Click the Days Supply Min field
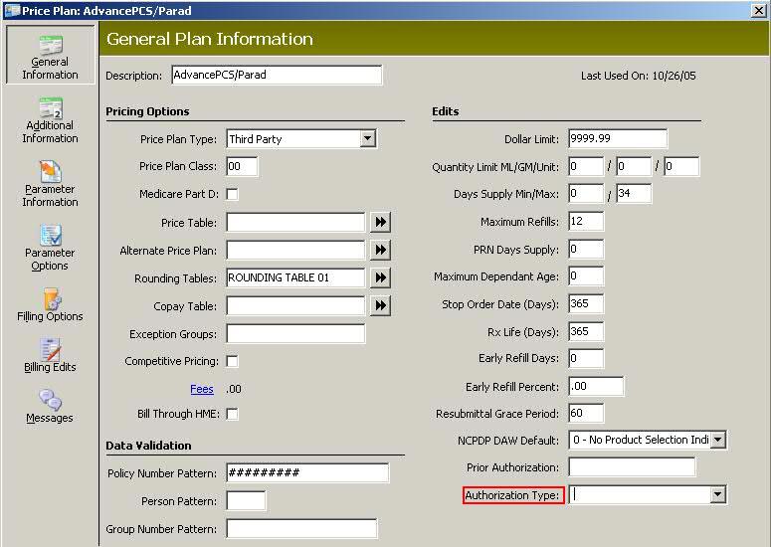The width and height of the screenshot is (771, 547). [x=586, y=194]
